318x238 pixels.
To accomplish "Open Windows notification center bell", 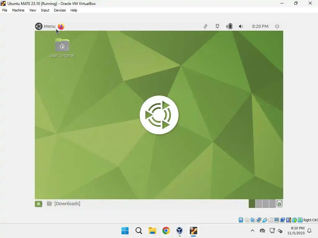I will point(310,231).
